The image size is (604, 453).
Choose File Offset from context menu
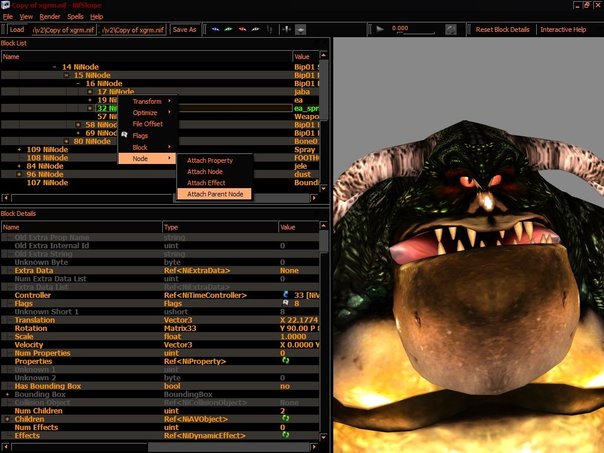click(147, 124)
